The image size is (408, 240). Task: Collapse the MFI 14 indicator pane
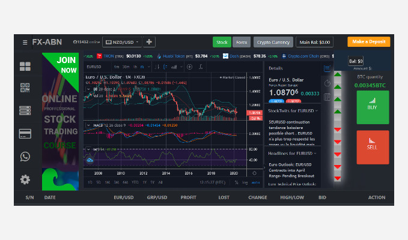coord(88,149)
